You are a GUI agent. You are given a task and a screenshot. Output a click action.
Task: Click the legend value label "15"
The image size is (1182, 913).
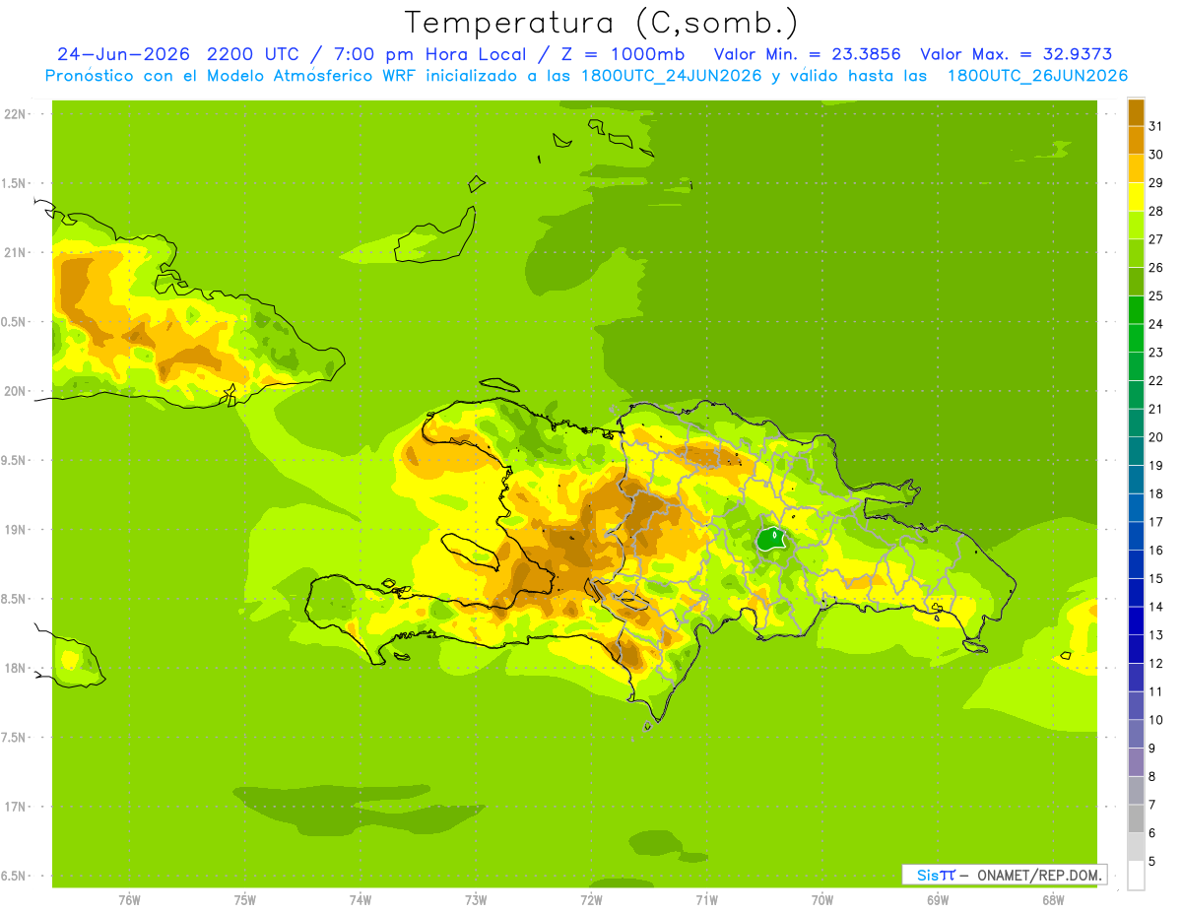[1155, 578]
